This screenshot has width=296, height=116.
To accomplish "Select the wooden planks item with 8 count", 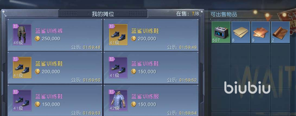I will click(241, 32).
